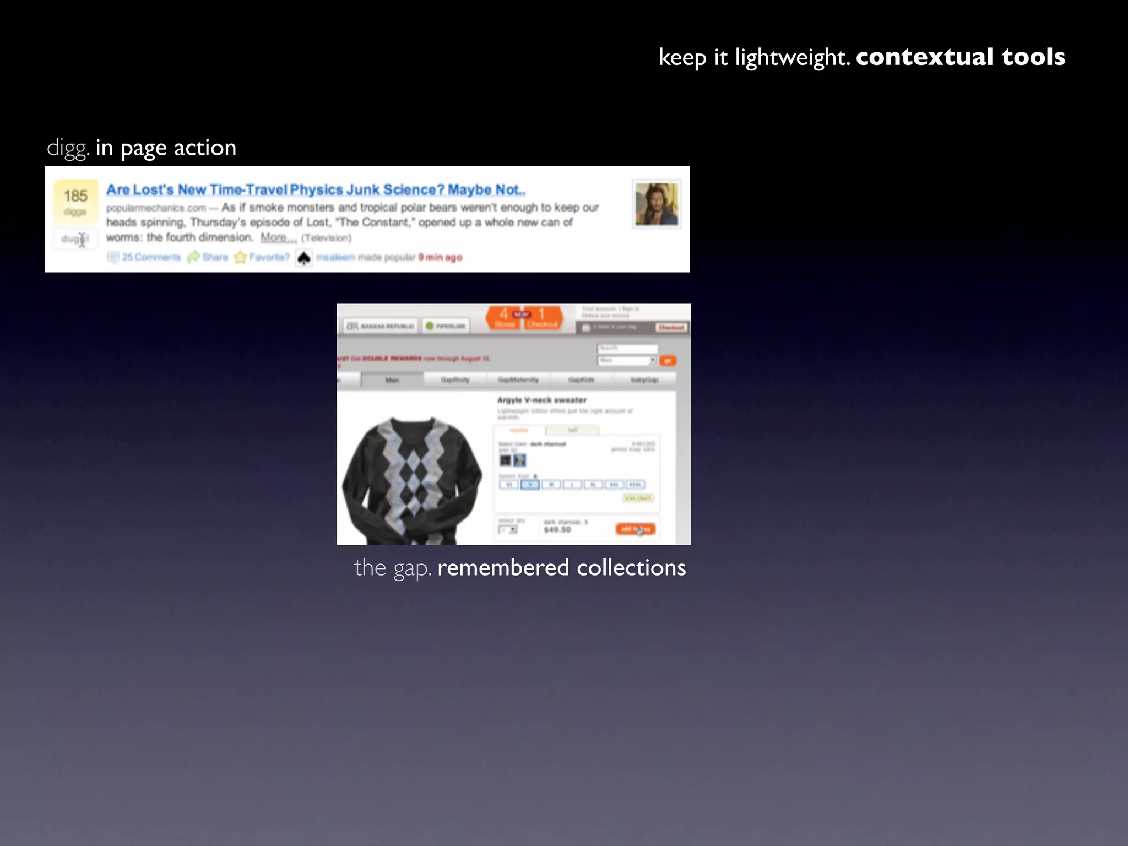Select size M box

coord(551,485)
